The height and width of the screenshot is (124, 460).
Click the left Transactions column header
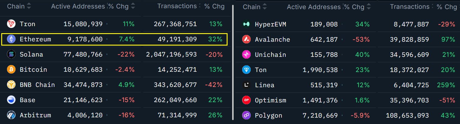tap(177, 6)
